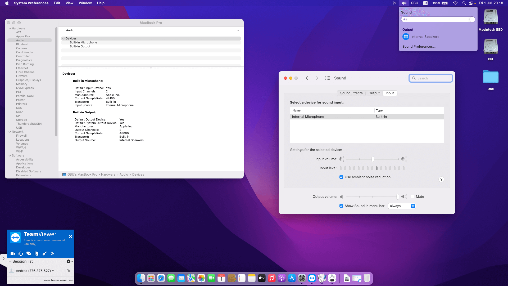Open the 'always' menu bar dropdown
The image size is (508, 286).
coord(402,206)
